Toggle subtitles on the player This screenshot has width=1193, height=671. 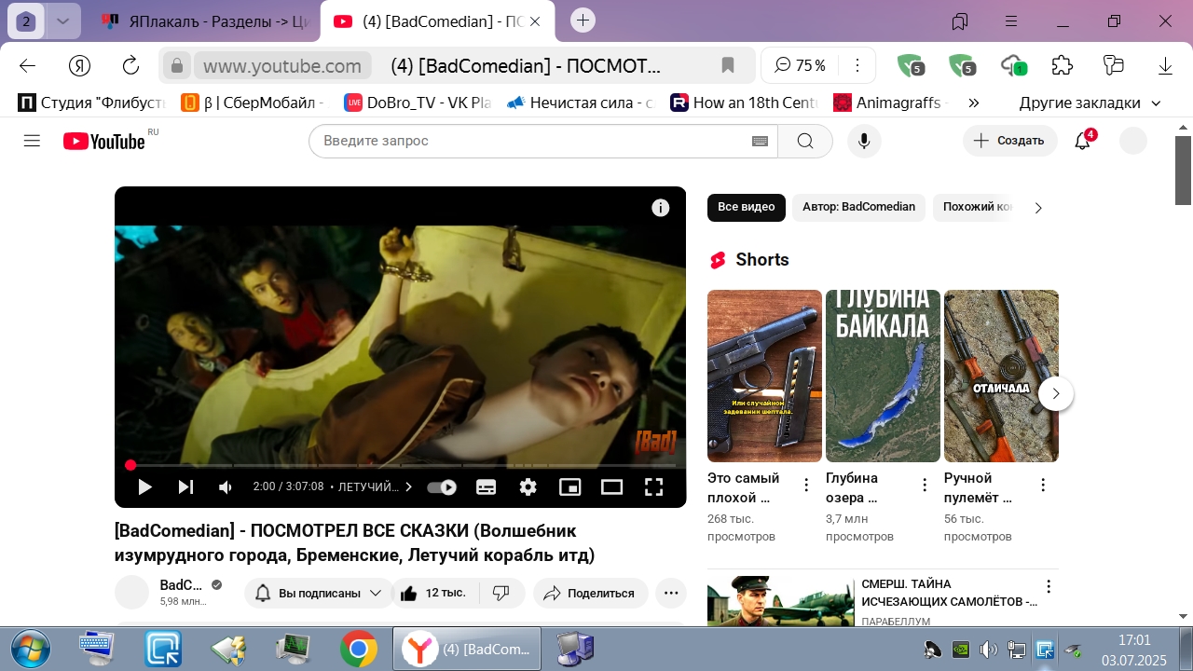(x=487, y=486)
